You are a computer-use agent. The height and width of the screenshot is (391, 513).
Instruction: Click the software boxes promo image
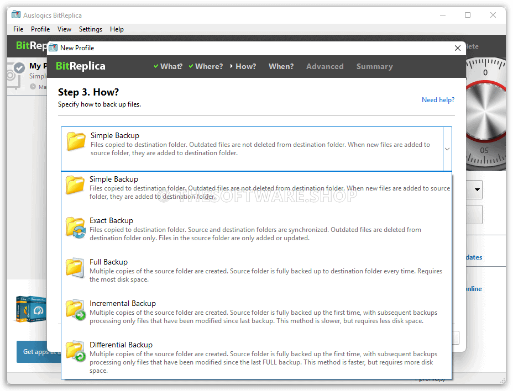[31, 309]
